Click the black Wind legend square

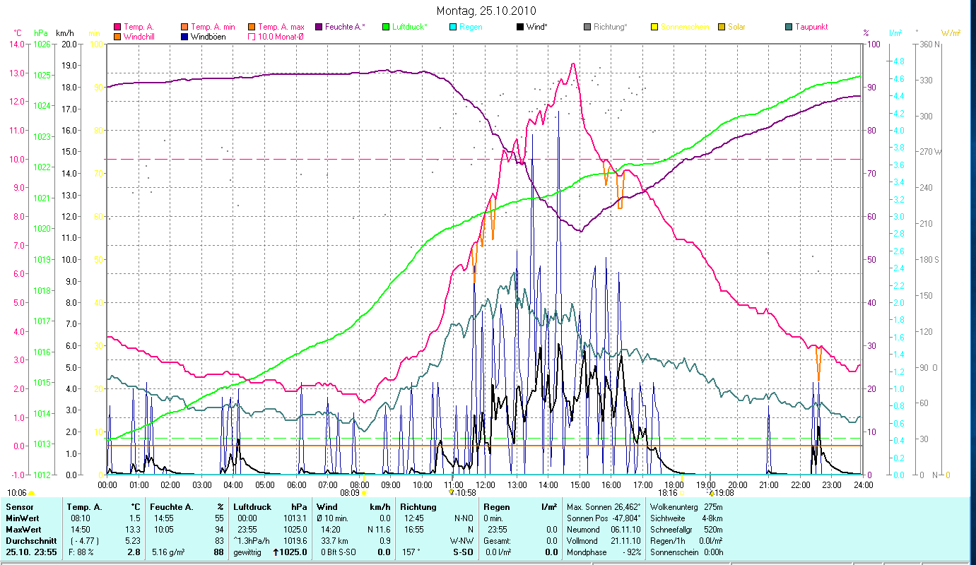coord(519,27)
